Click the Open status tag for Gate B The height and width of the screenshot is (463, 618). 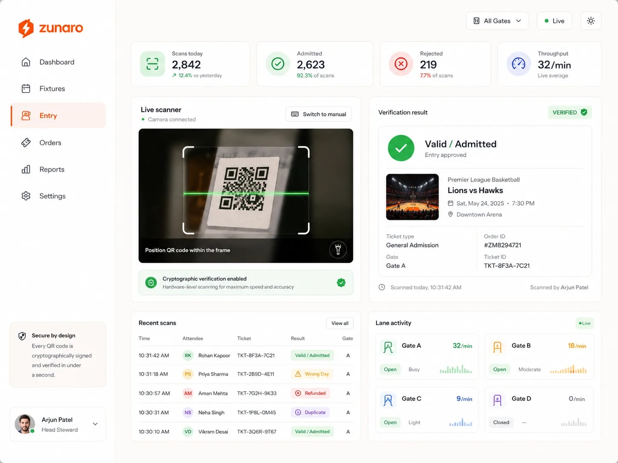tap(499, 369)
